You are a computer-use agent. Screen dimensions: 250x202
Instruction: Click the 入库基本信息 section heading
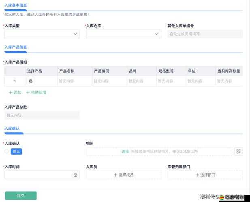pos(16,5)
